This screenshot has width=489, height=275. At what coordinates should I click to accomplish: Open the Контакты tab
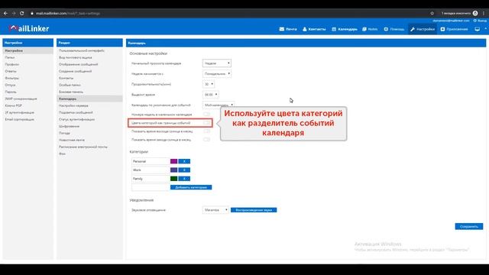point(314,29)
